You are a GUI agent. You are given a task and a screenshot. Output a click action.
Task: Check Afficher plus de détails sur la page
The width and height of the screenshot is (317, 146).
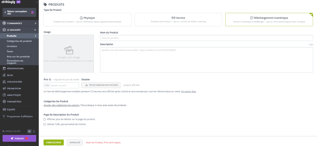(x=45, y=119)
